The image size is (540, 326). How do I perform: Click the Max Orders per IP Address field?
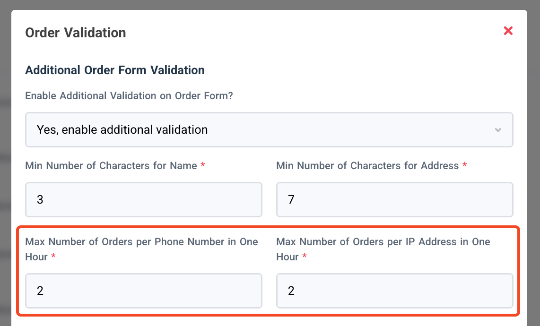click(394, 291)
